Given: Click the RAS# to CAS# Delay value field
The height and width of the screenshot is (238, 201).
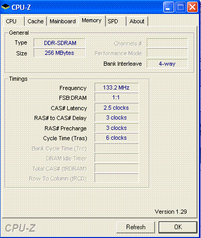Looking at the screenshot, I should click(x=116, y=118).
